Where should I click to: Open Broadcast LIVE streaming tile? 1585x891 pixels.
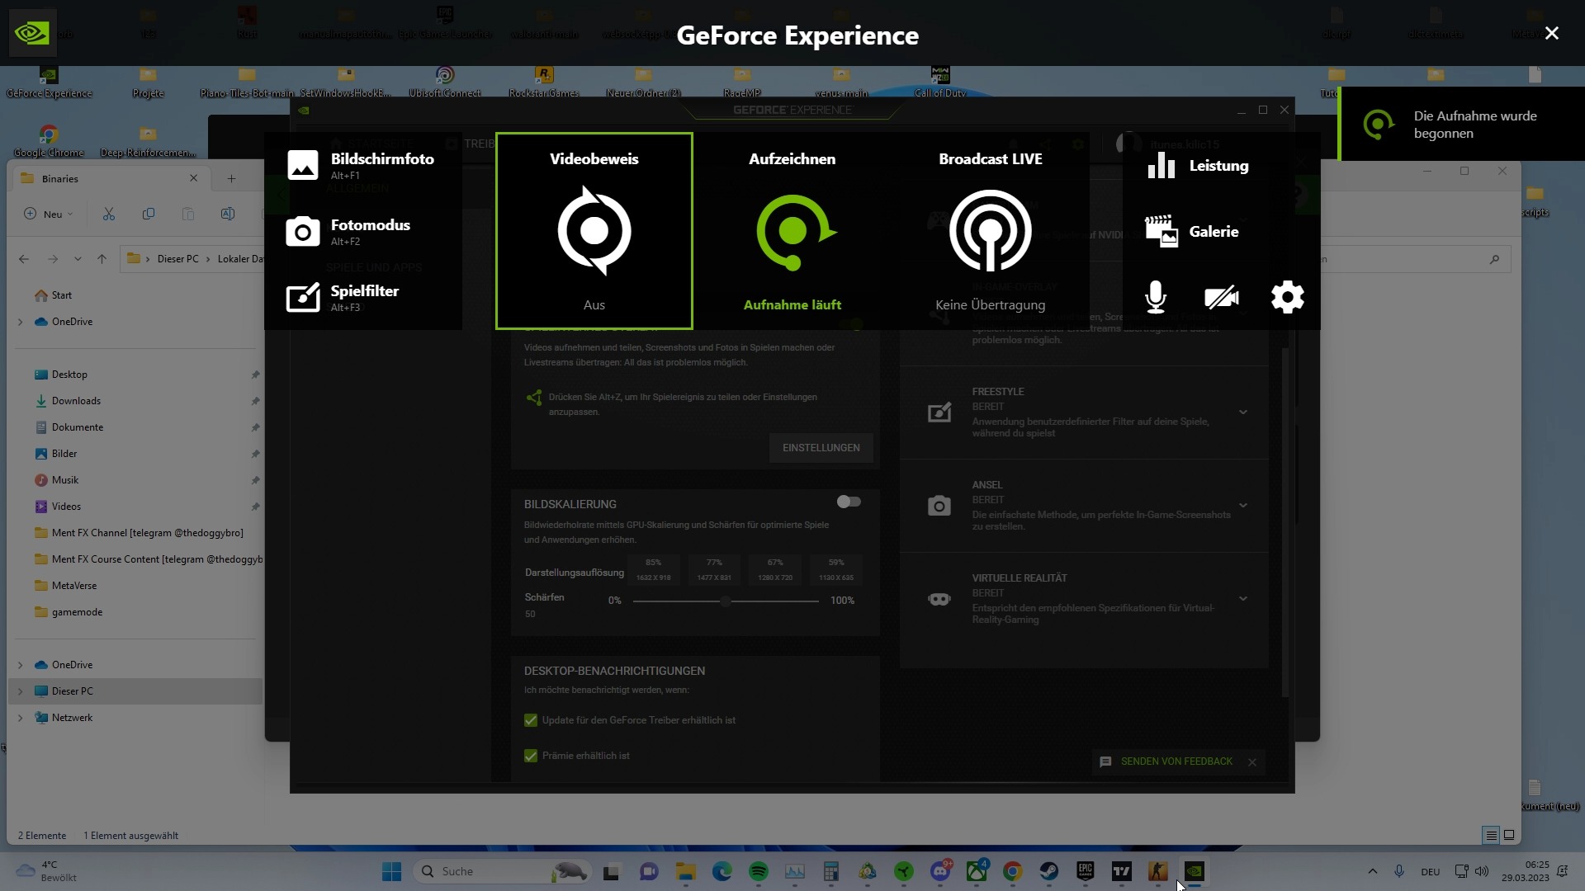pyautogui.click(x=990, y=231)
